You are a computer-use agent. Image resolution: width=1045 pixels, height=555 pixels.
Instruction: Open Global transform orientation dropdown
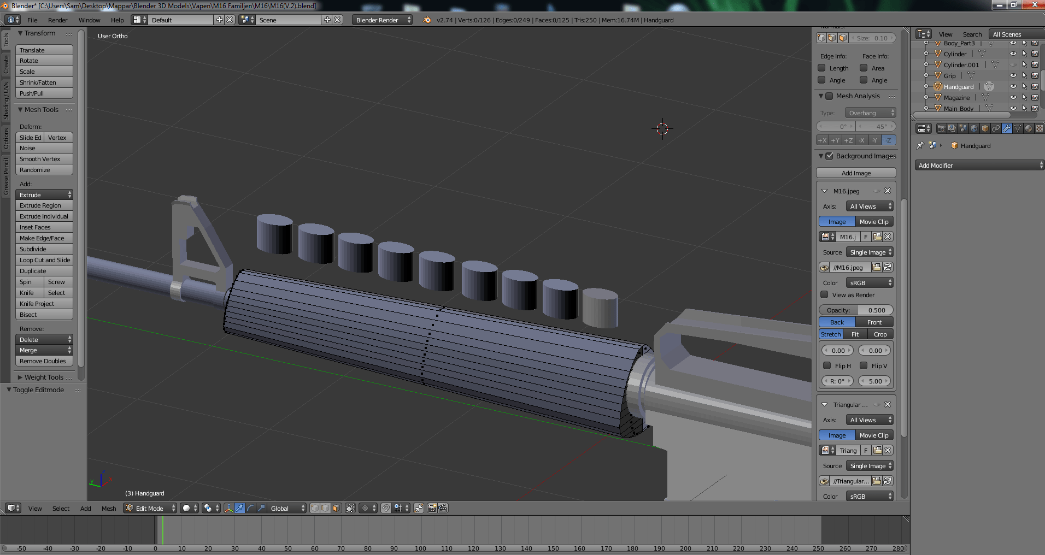pos(287,508)
